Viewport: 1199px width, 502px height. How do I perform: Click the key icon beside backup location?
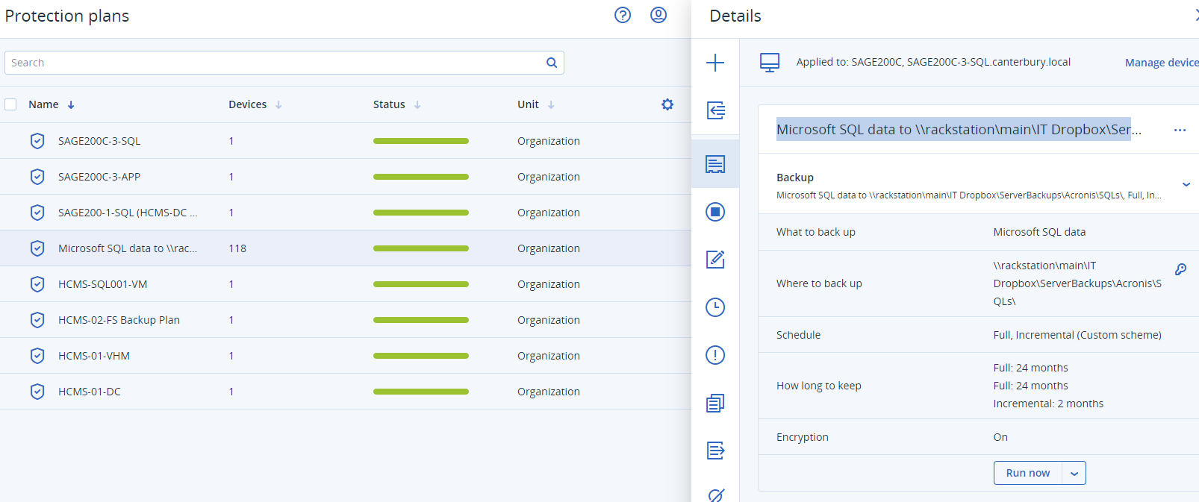1180,269
